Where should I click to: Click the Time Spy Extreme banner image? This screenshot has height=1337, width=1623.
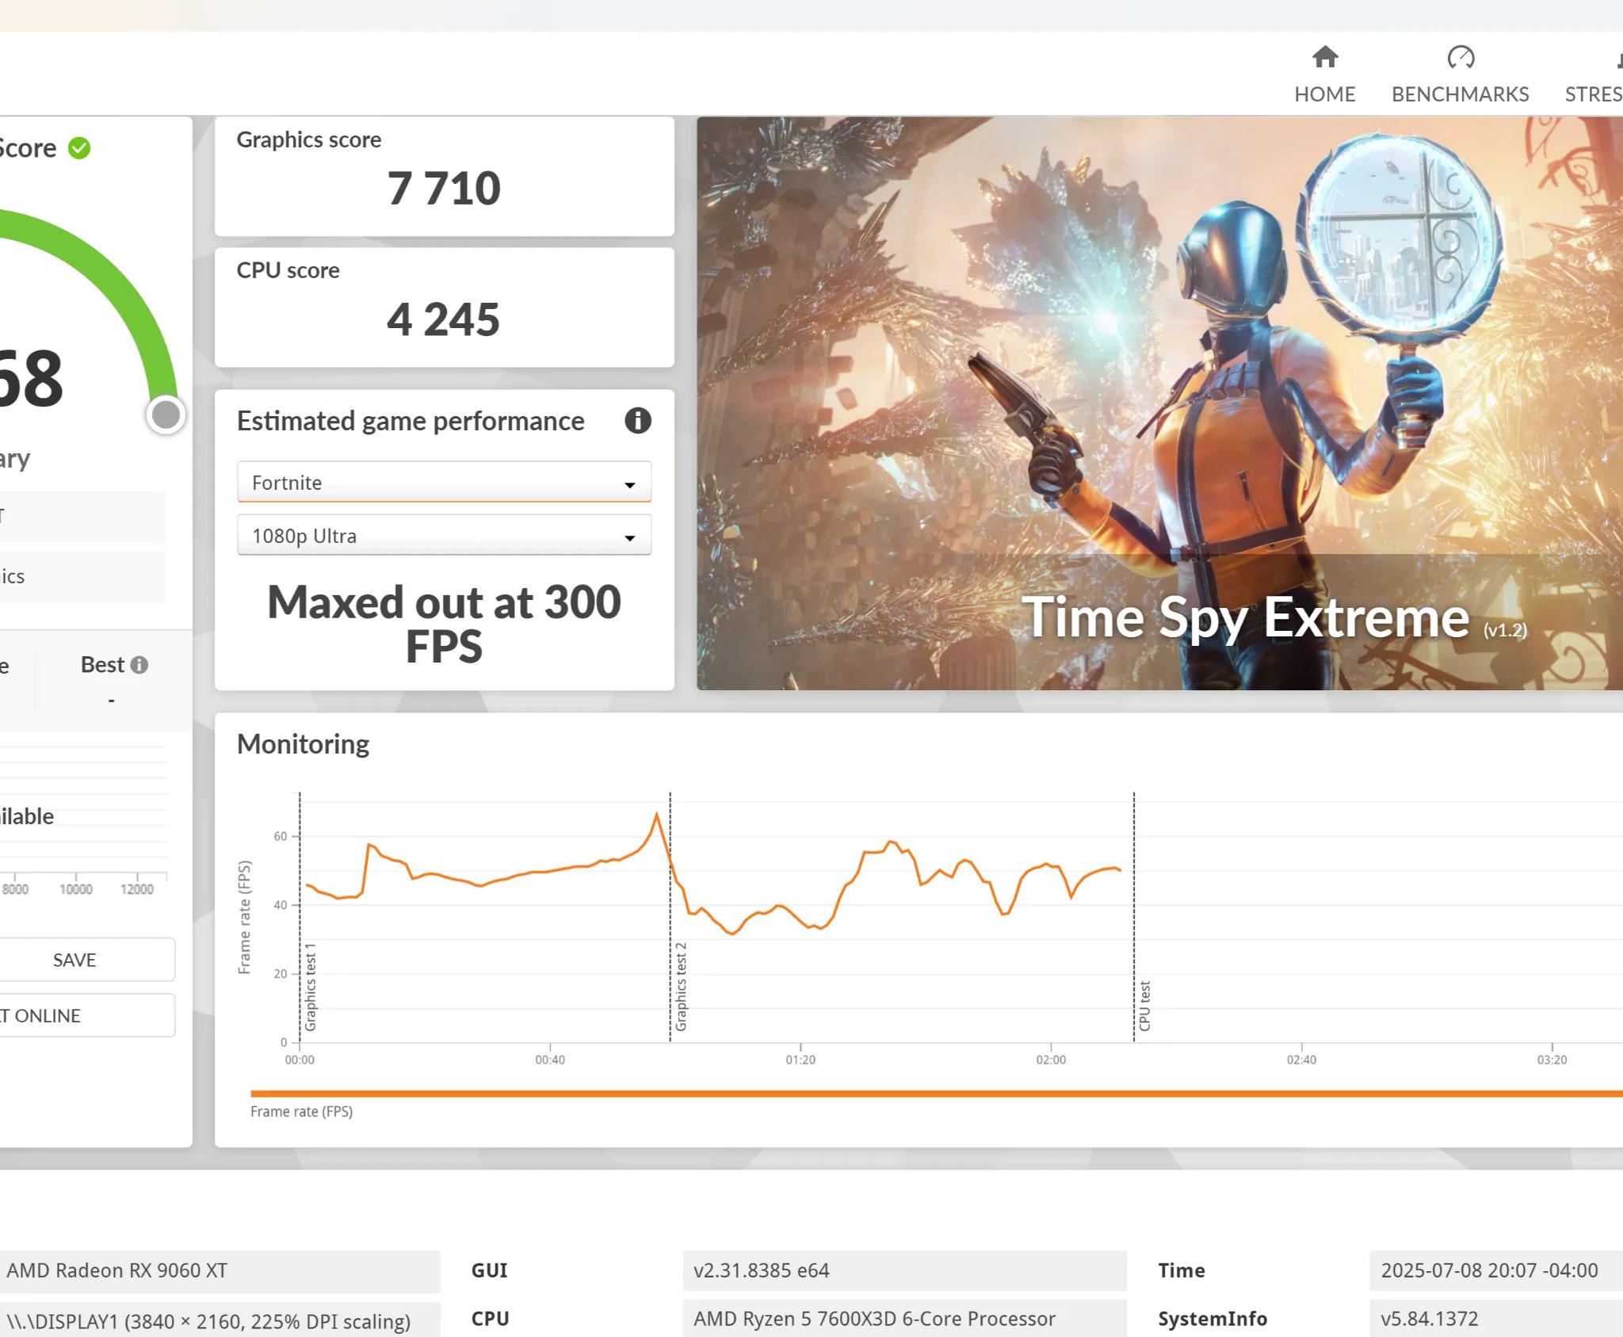coord(1159,403)
